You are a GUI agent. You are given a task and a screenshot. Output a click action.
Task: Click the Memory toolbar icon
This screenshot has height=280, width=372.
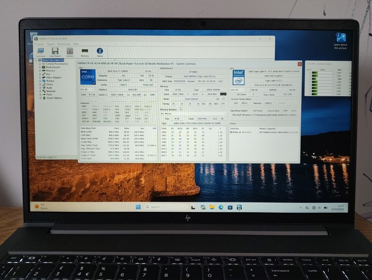[x=85, y=52]
